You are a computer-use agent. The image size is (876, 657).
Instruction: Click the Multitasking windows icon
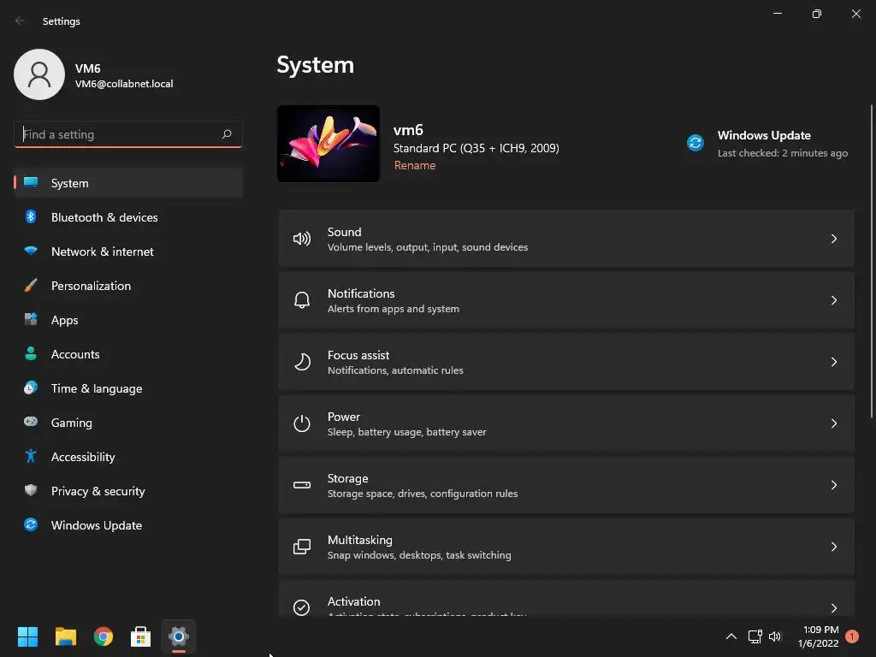pyautogui.click(x=302, y=547)
